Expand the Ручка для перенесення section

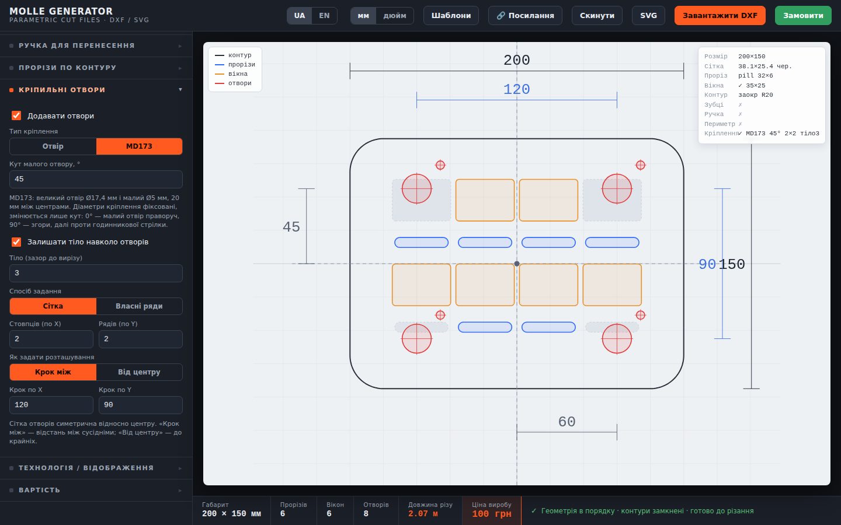[96, 45]
